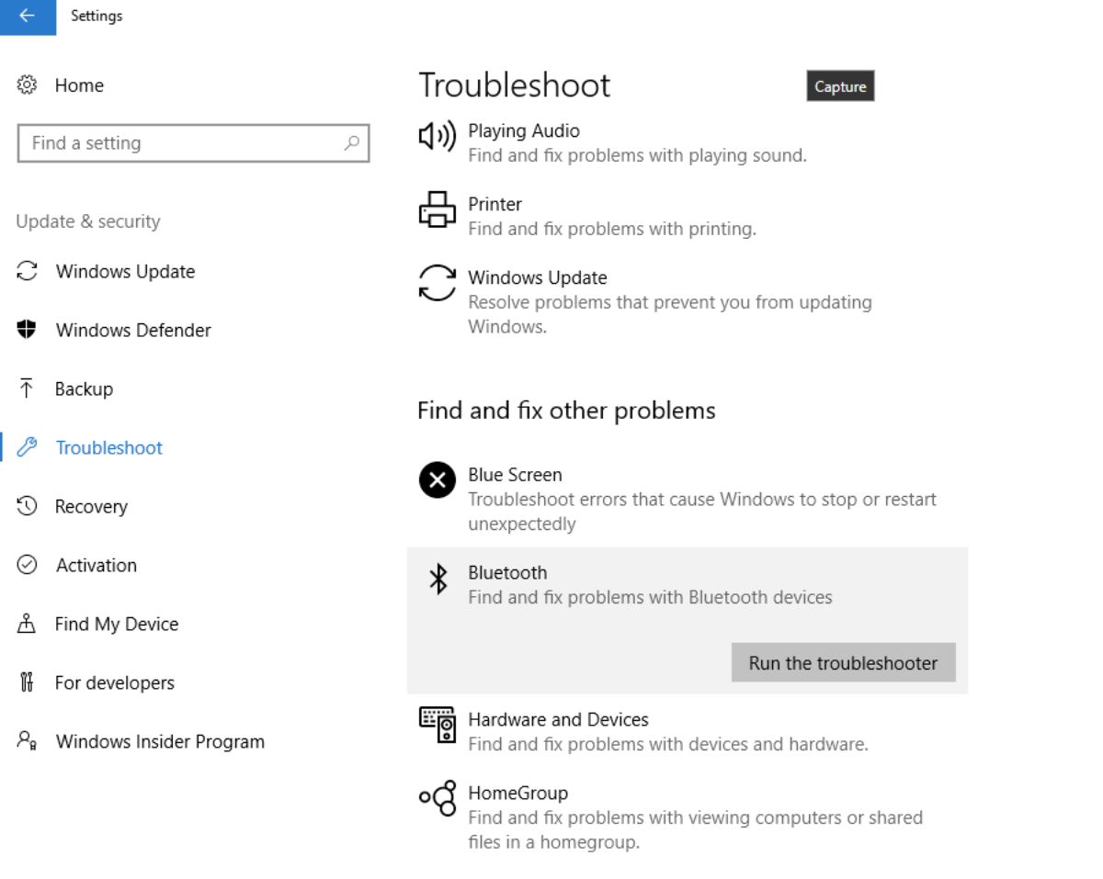The image size is (1103, 879).
Task: Click the Windows Update sync arrows icon
Action: click(437, 283)
